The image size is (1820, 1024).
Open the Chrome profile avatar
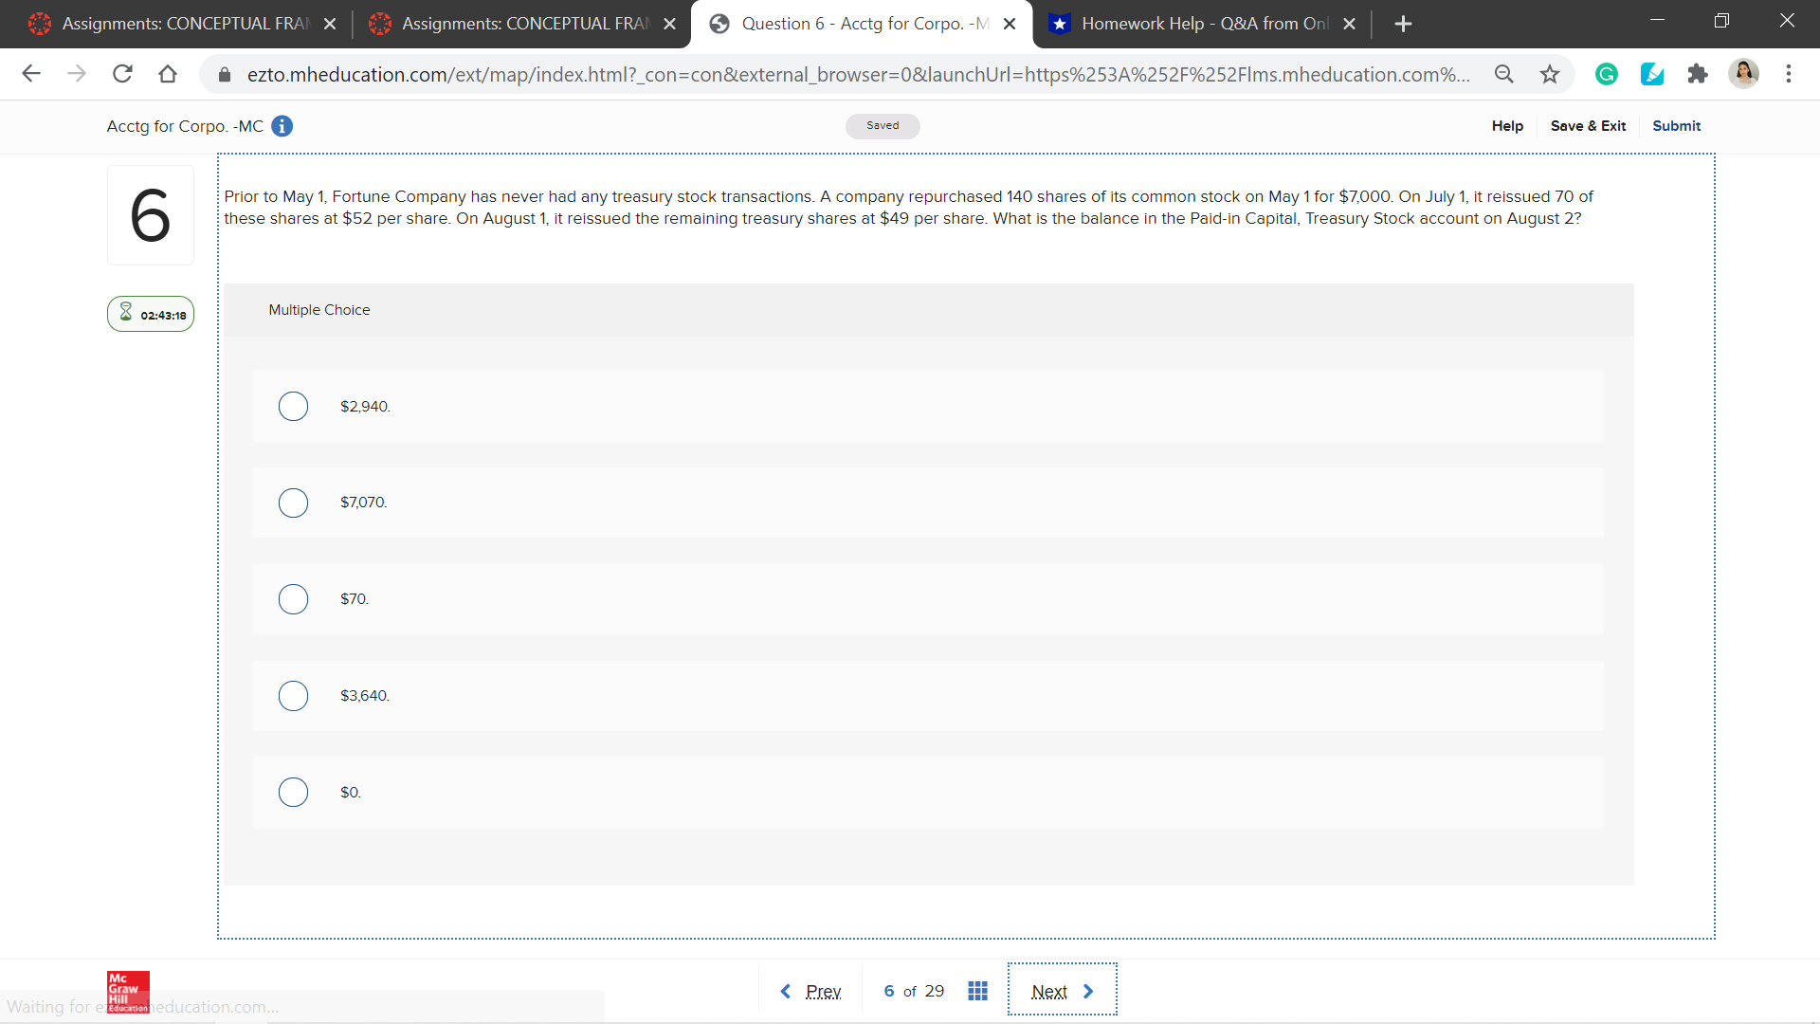coord(1743,74)
